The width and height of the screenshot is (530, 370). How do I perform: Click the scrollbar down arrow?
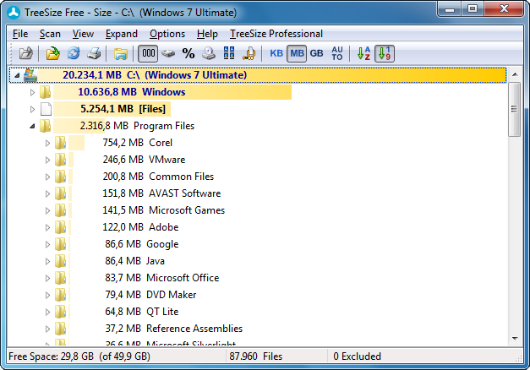[x=515, y=338]
